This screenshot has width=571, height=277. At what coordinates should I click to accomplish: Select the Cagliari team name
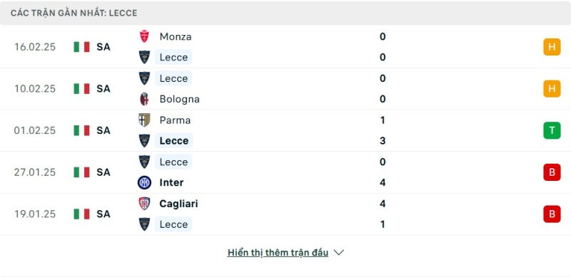tap(178, 204)
